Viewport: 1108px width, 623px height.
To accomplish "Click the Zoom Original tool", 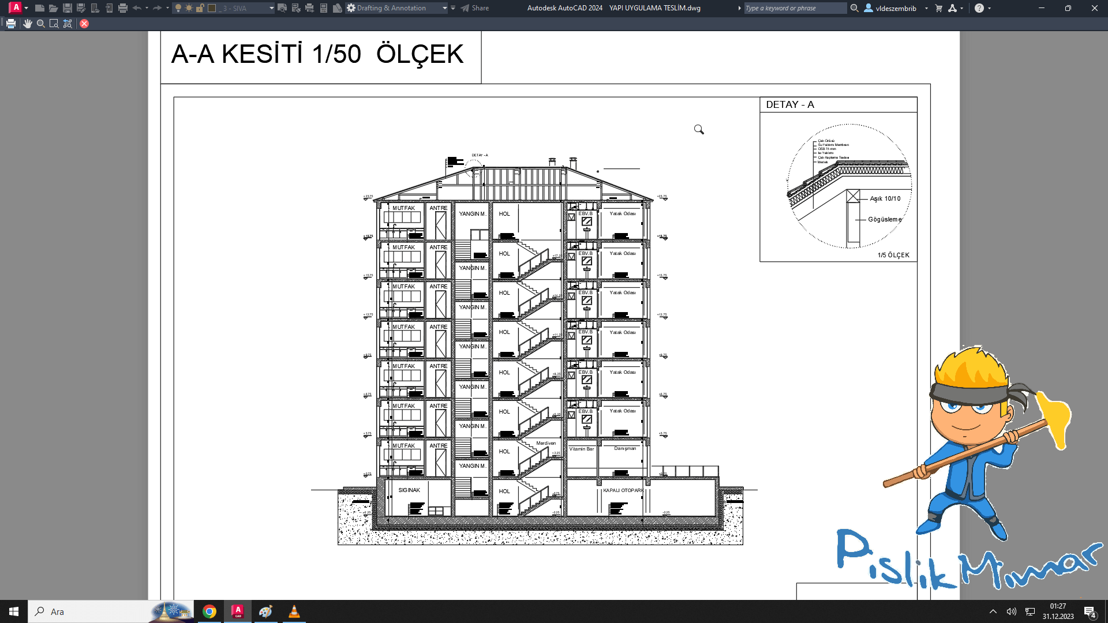I will pyautogui.click(x=68, y=24).
